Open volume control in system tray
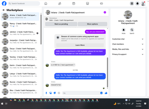 pyautogui.click(x=129, y=104)
